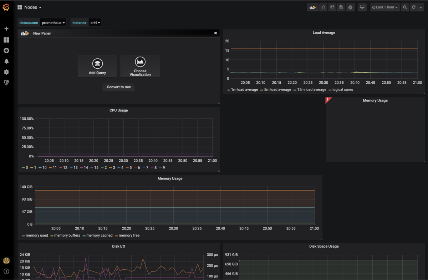Open the instance eriri dropdown
Screen dimensions: 428x280
click(x=95, y=23)
